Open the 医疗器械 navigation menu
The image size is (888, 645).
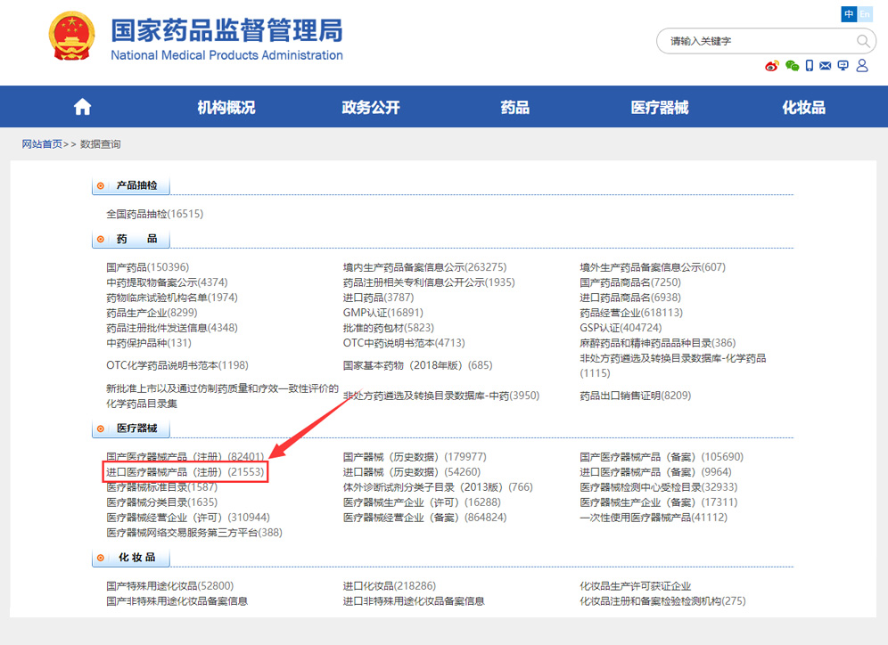[x=660, y=108]
